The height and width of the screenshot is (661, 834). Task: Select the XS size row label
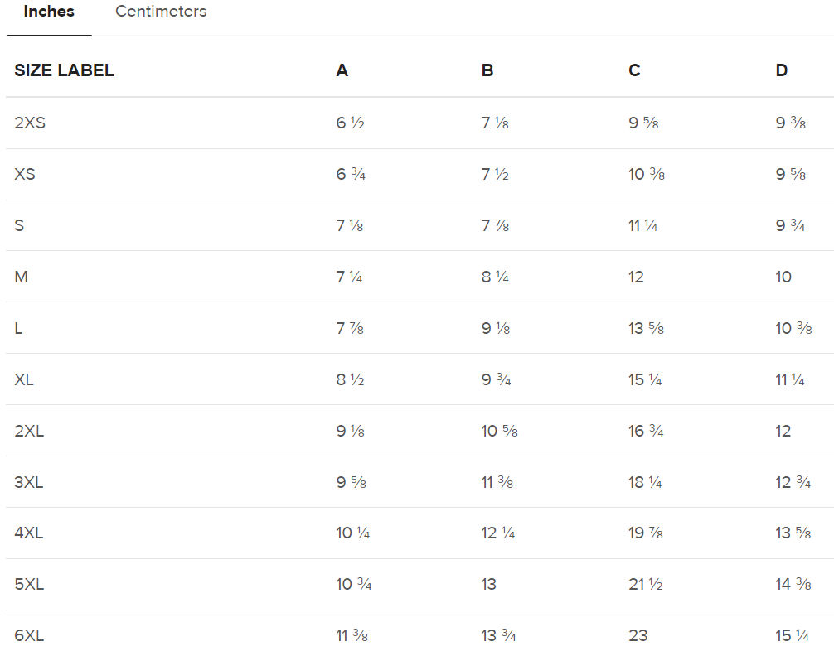click(x=25, y=174)
